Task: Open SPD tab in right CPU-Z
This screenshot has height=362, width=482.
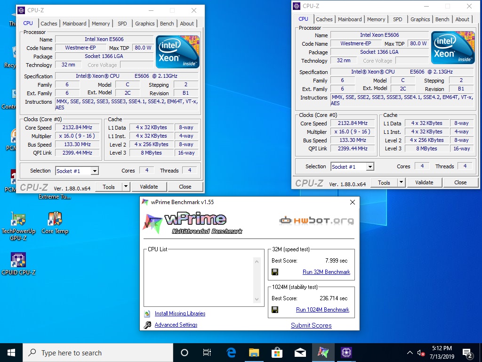Action: (x=397, y=19)
